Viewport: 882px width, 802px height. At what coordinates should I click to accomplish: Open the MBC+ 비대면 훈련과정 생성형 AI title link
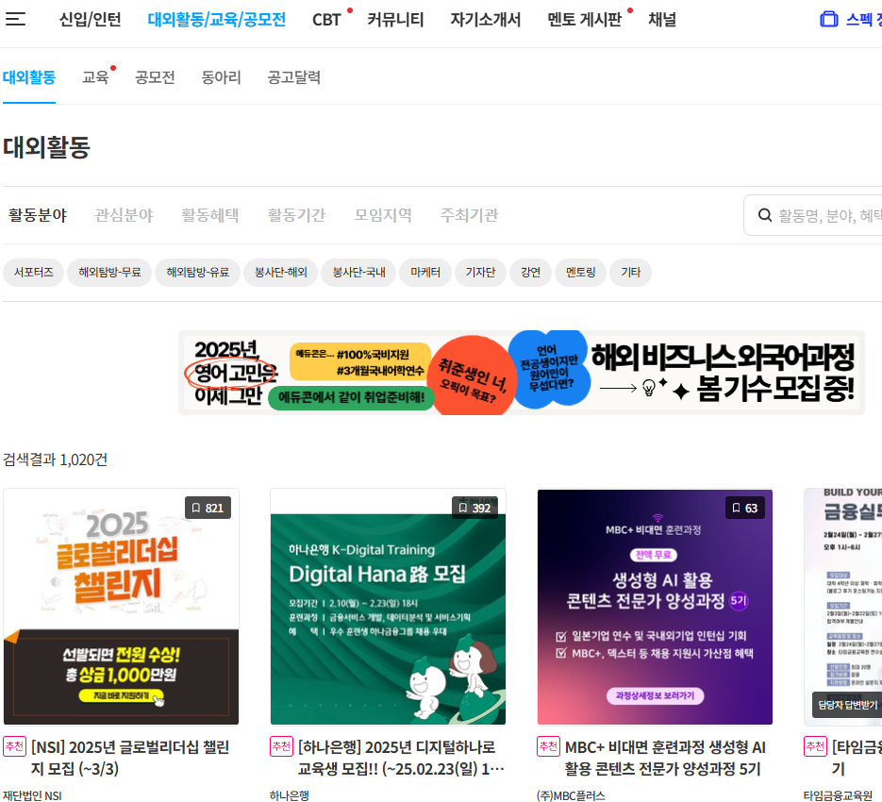[x=665, y=758]
